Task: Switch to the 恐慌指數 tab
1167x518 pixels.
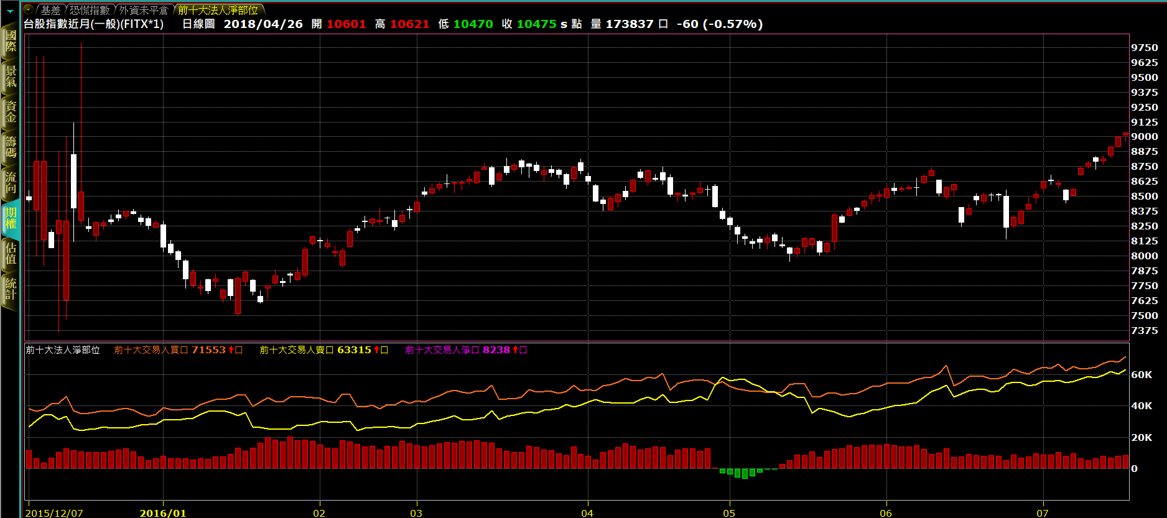Action: tap(90, 10)
